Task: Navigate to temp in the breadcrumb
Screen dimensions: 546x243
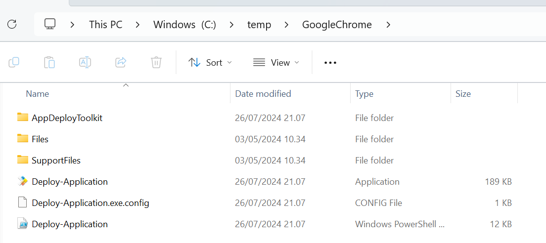Action: [259, 24]
